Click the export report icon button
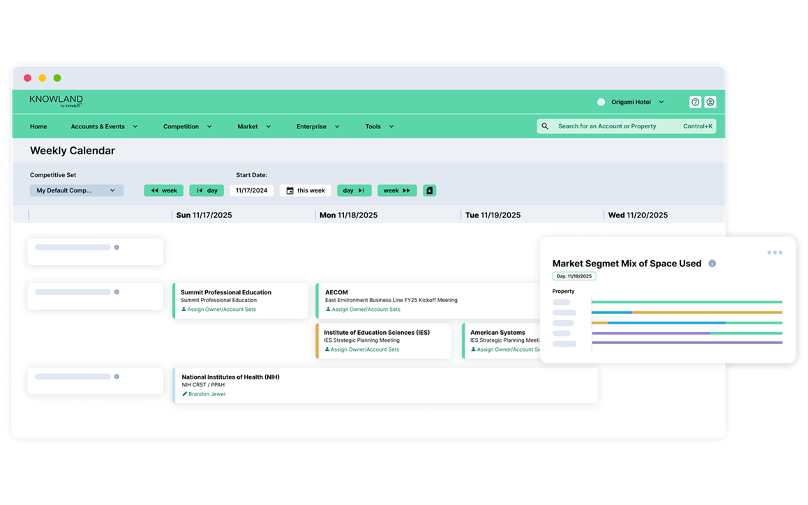 point(429,190)
